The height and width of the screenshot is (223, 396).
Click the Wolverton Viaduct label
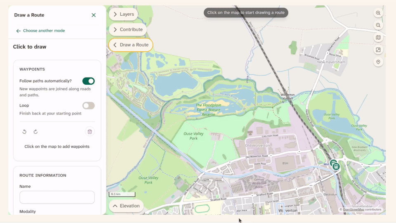point(288,96)
